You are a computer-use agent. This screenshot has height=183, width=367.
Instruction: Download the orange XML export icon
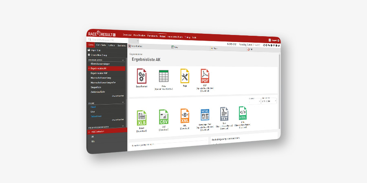pyautogui.click(x=185, y=116)
